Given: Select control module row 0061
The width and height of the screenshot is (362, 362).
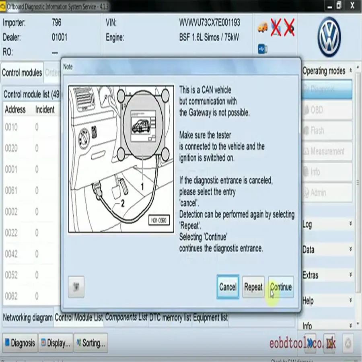Looking at the screenshot, I should click(x=31, y=191).
